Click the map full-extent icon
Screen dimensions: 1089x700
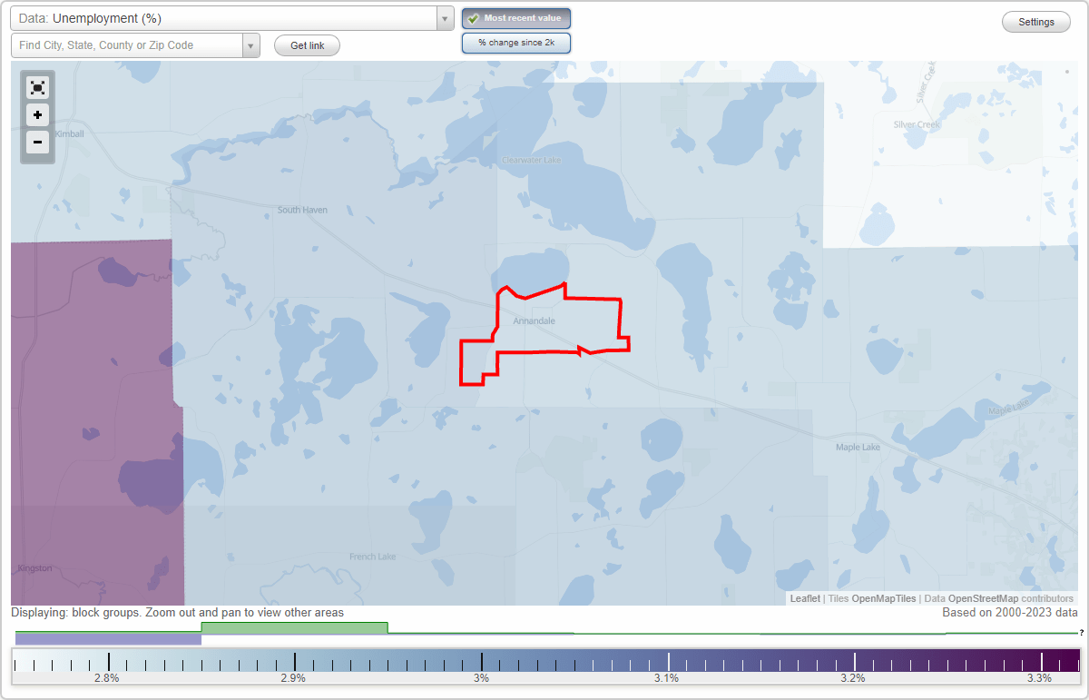(37, 87)
